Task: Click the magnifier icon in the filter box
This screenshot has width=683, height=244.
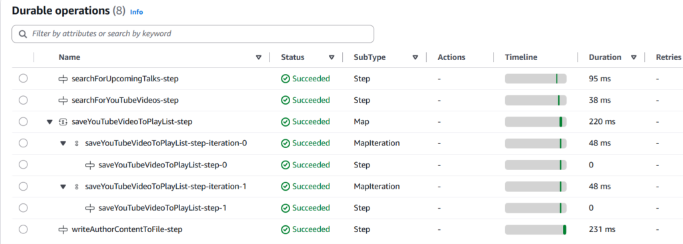Action: click(x=23, y=33)
